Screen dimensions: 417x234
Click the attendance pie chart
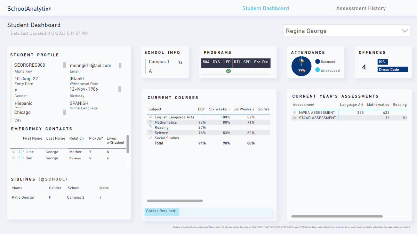pyautogui.click(x=301, y=66)
